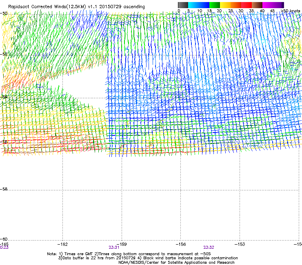Image resolution: width=302 pixels, height=265 pixels.
Task: Click the -56 latitude axis label
Action: (x=4, y=142)
